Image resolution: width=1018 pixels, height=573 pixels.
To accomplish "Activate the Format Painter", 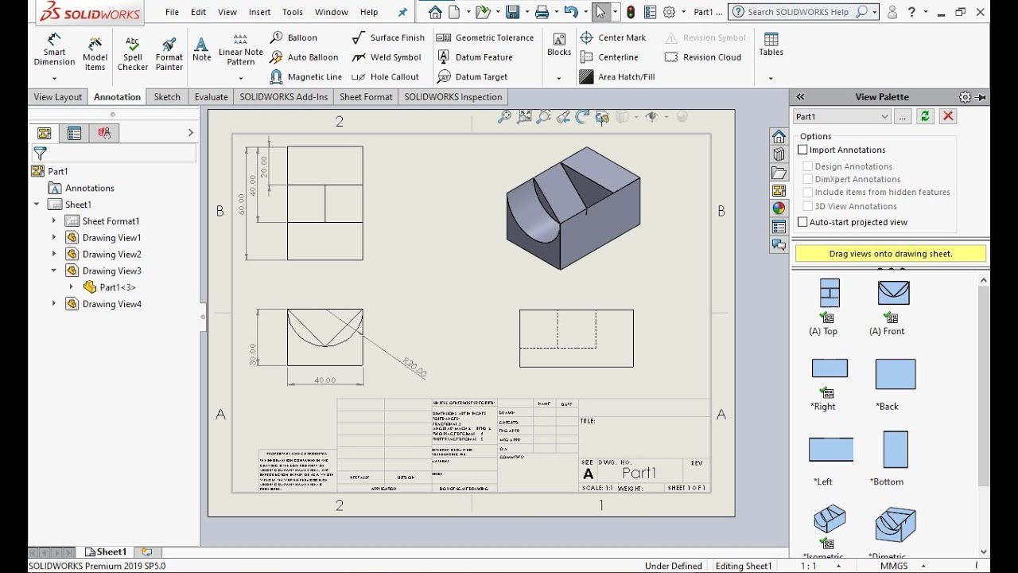I will [169, 53].
